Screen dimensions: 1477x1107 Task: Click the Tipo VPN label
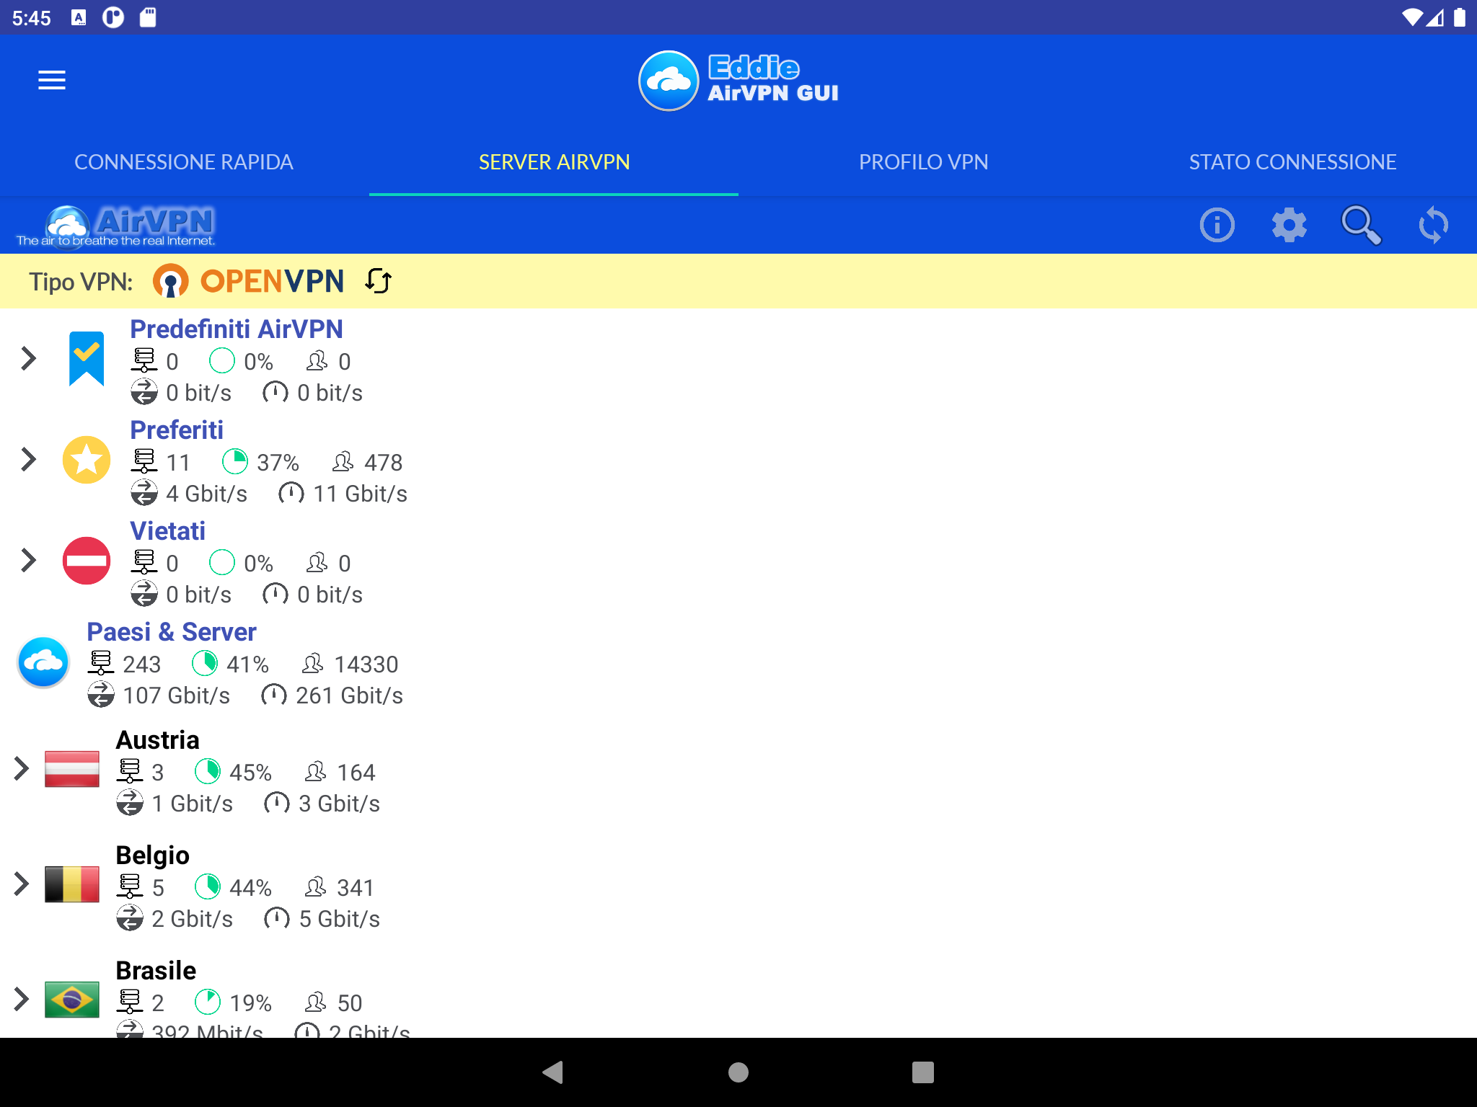point(81,282)
